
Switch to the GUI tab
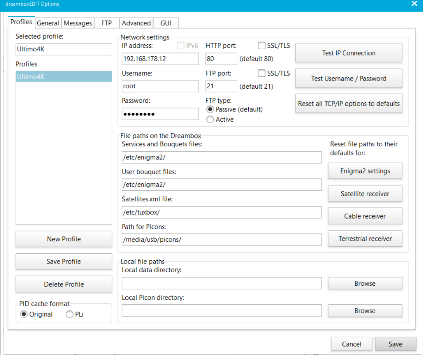tap(166, 23)
